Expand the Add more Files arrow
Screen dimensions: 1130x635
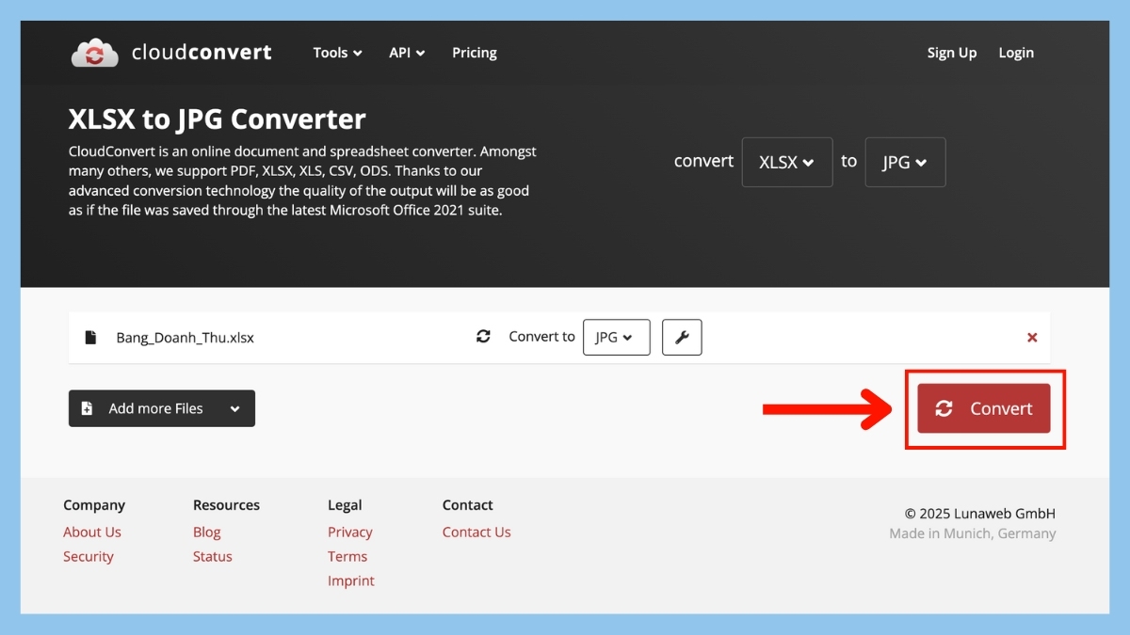(235, 408)
